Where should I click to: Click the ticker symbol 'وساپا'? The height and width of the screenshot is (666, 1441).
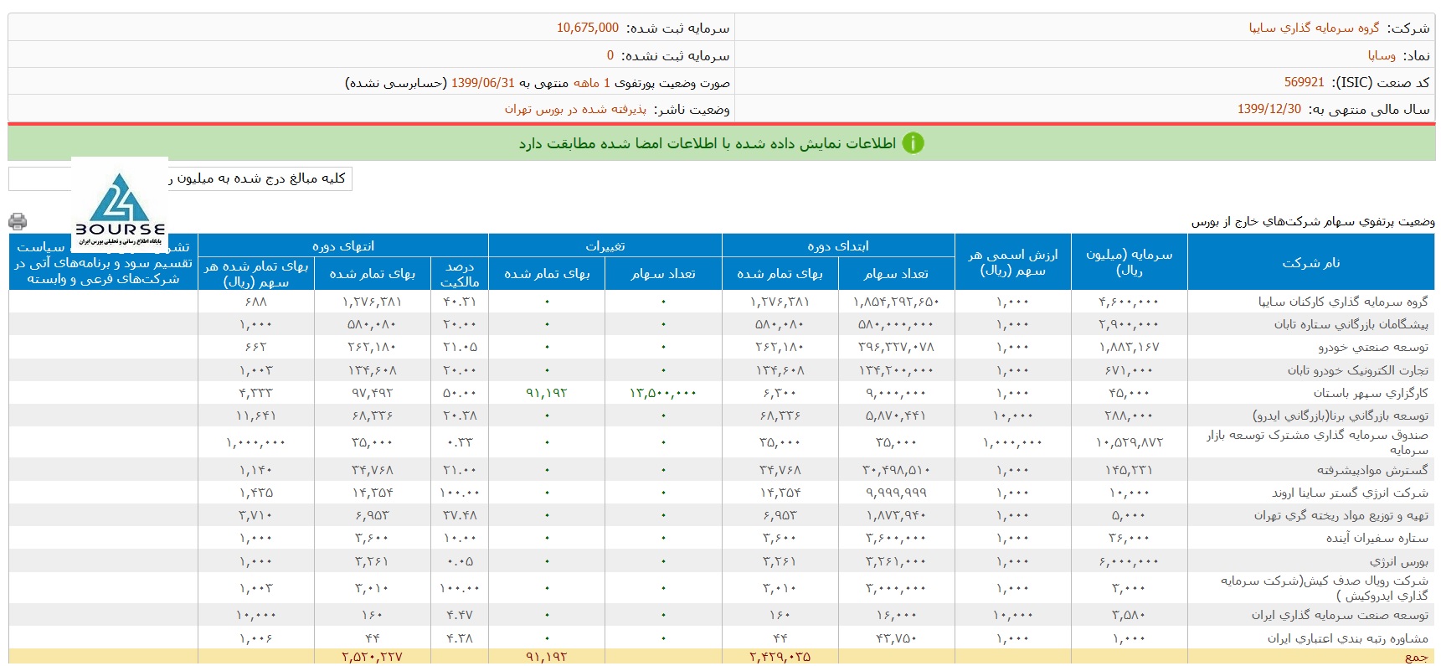1382,55
